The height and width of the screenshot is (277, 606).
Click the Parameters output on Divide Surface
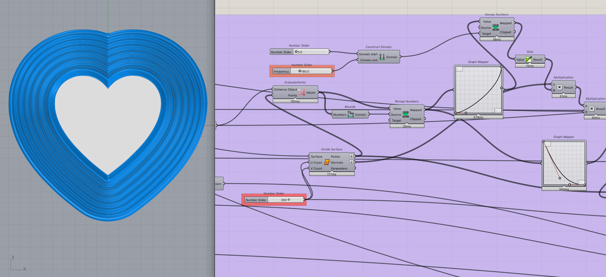(x=339, y=169)
